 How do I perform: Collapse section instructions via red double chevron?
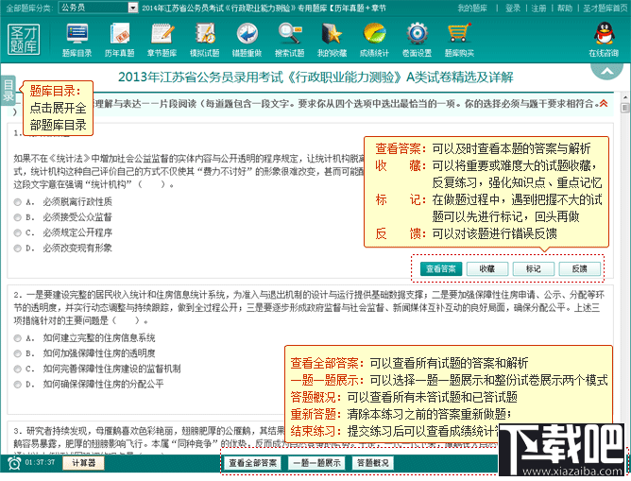tap(604, 103)
